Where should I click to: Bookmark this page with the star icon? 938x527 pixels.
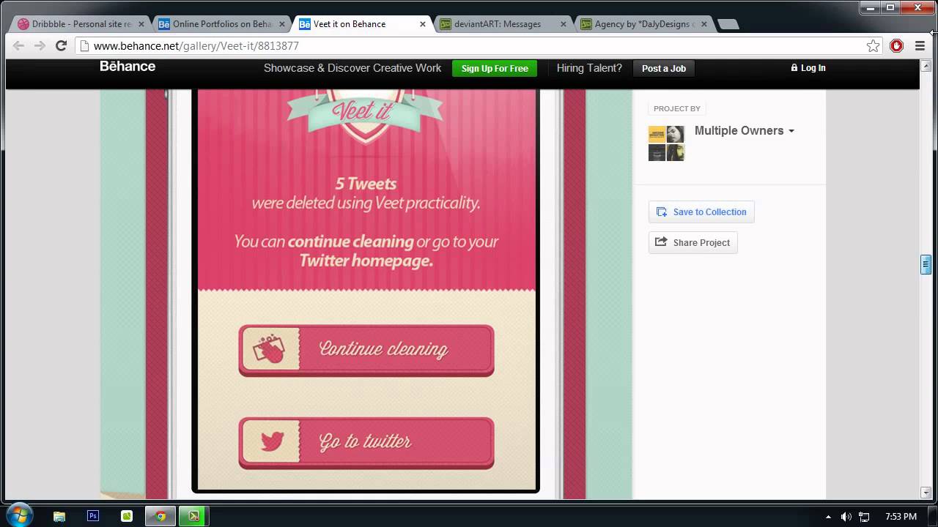click(873, 45)
